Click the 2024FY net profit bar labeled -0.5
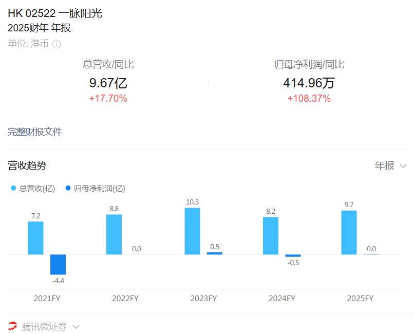 293,255
